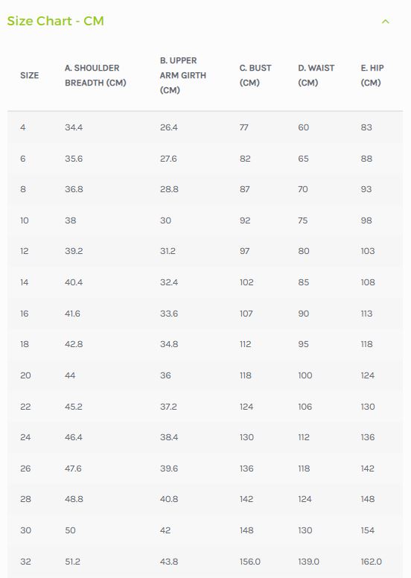Screen dimensions: 411x578
Task: Select the size 16 row label
Action: click(x=25, y=314)
